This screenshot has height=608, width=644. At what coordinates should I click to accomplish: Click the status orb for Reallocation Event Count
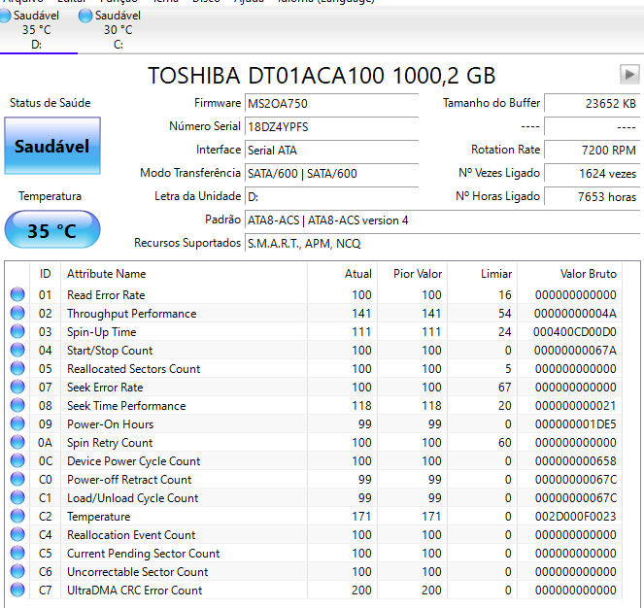click(17, 534)
